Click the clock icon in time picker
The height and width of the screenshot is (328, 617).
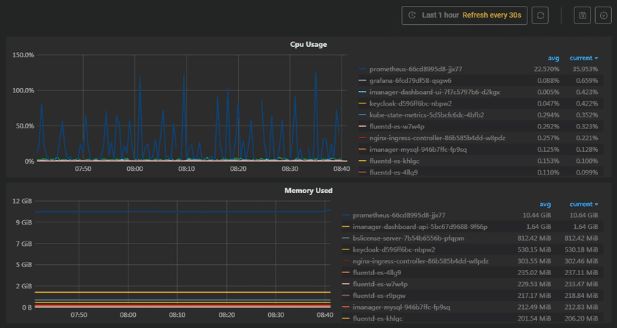(x=412, y=15)
